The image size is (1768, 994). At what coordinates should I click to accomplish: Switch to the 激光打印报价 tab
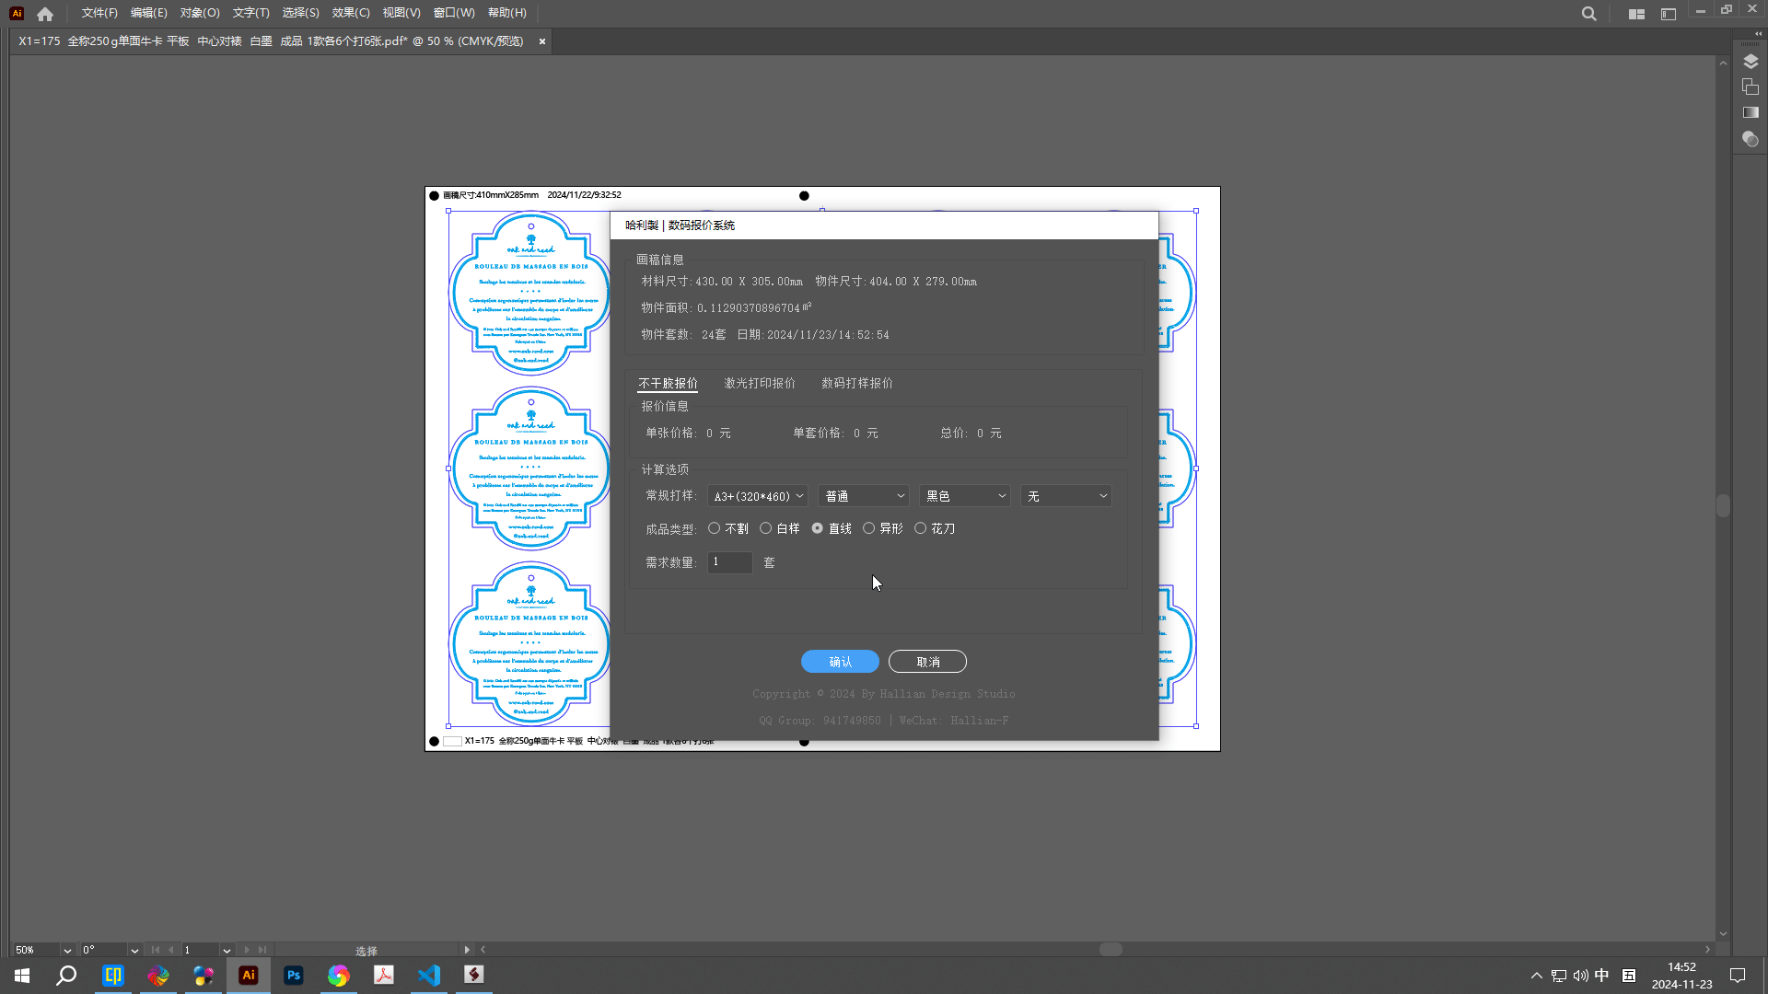(x=759, y=383)
